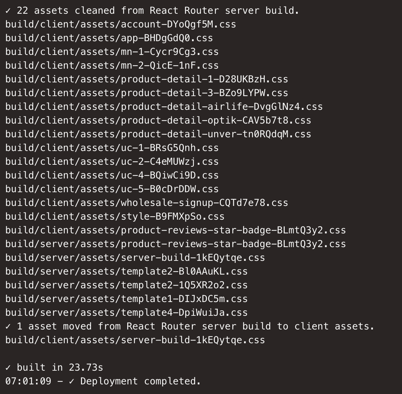Image resolution: width=402 pixels, height=394 pixels.
Task: Click the checkmark before "built in 23.73s"
Action: click(8, 368)
